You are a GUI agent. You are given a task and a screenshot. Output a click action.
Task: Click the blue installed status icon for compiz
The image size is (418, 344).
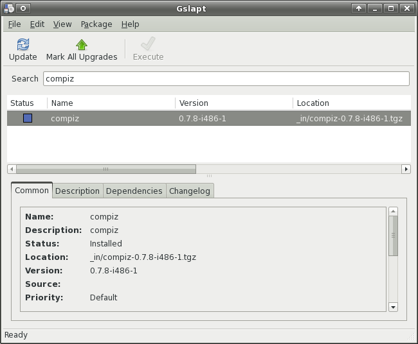28,118
